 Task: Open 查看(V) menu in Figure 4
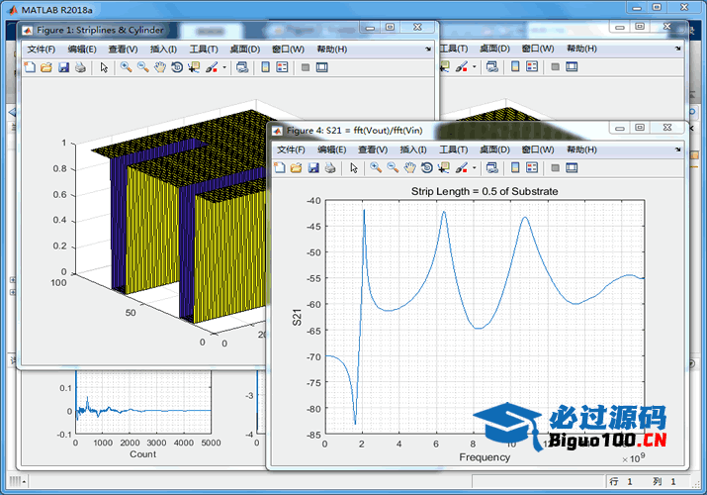373,149
